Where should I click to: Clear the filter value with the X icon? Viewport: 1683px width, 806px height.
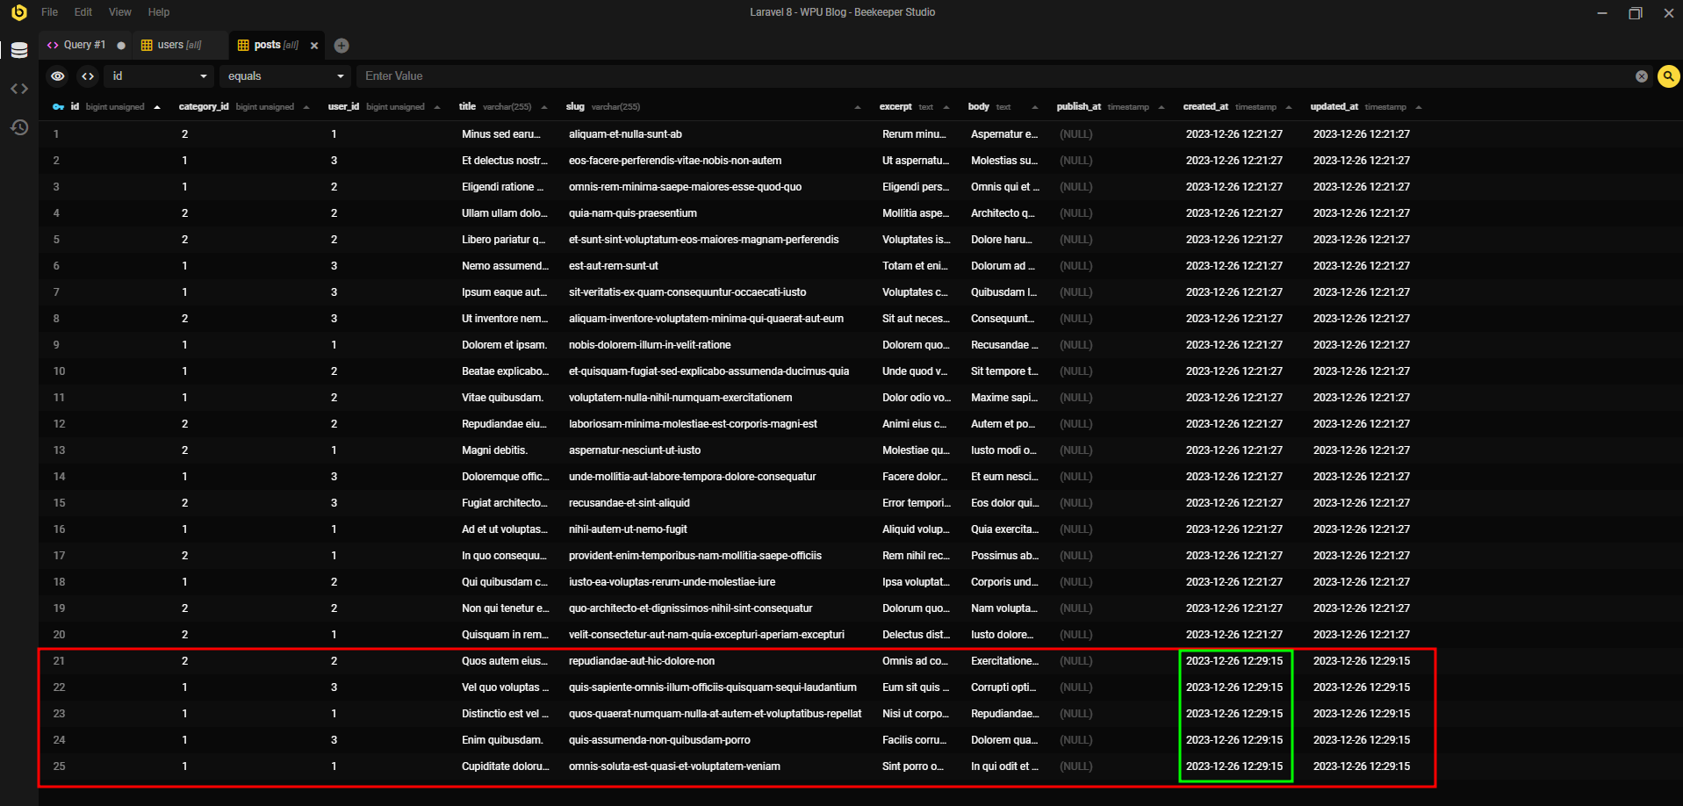(x=1641, y=76)
